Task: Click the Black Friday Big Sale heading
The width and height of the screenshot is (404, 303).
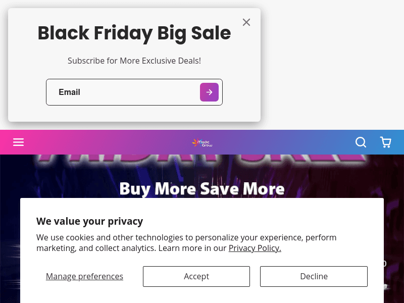Action: 134,33
